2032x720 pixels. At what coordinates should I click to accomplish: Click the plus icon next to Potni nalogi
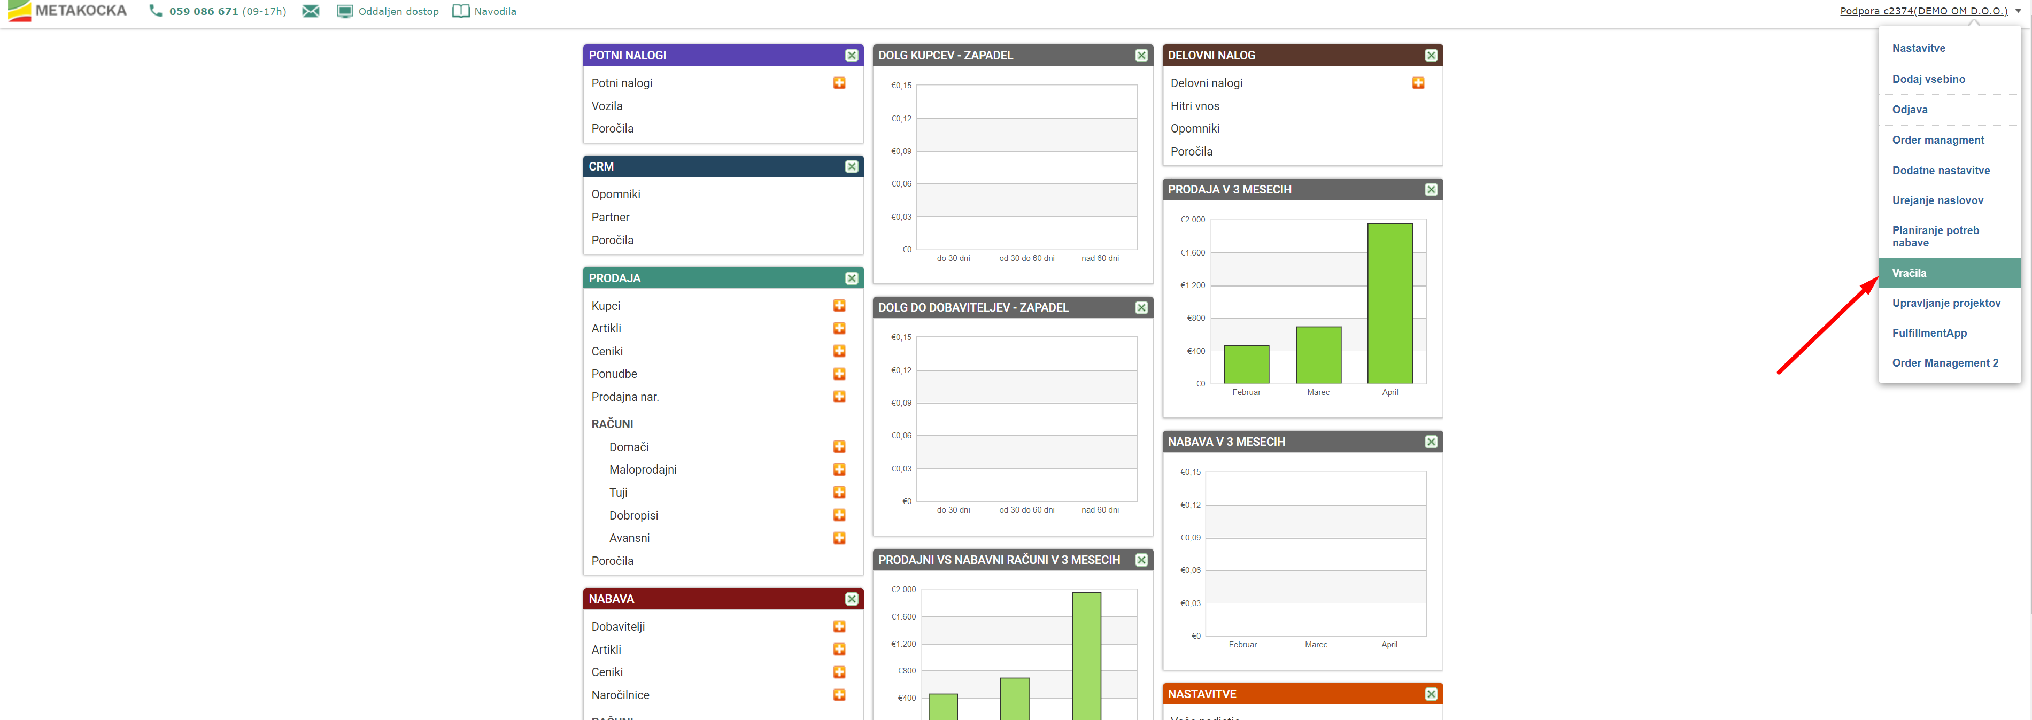(839, 83)
